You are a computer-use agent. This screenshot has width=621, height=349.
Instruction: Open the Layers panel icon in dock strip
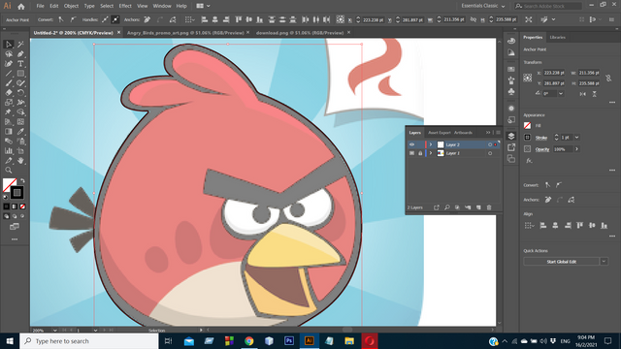tap(511, 136)
